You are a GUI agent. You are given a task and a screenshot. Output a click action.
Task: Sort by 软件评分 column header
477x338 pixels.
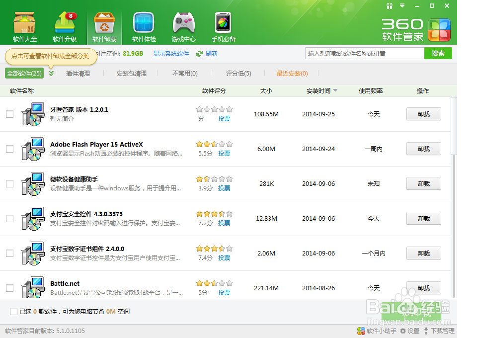tap(214, 90)
